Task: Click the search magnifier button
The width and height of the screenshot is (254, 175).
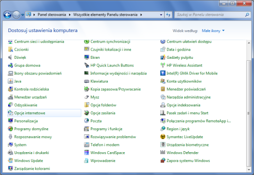Action: (x=247, y=15)
